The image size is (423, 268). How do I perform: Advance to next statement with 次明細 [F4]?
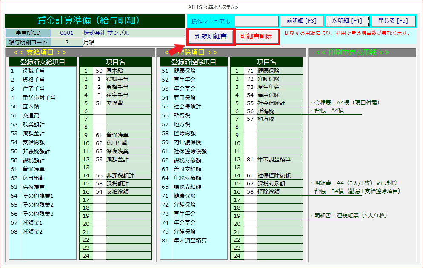(347, 21)
